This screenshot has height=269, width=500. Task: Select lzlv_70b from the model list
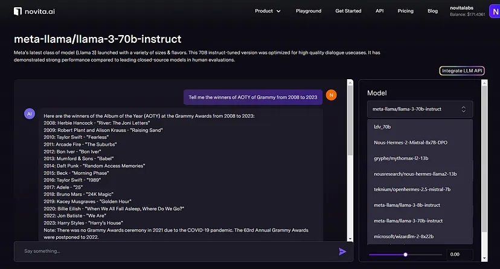420,127
